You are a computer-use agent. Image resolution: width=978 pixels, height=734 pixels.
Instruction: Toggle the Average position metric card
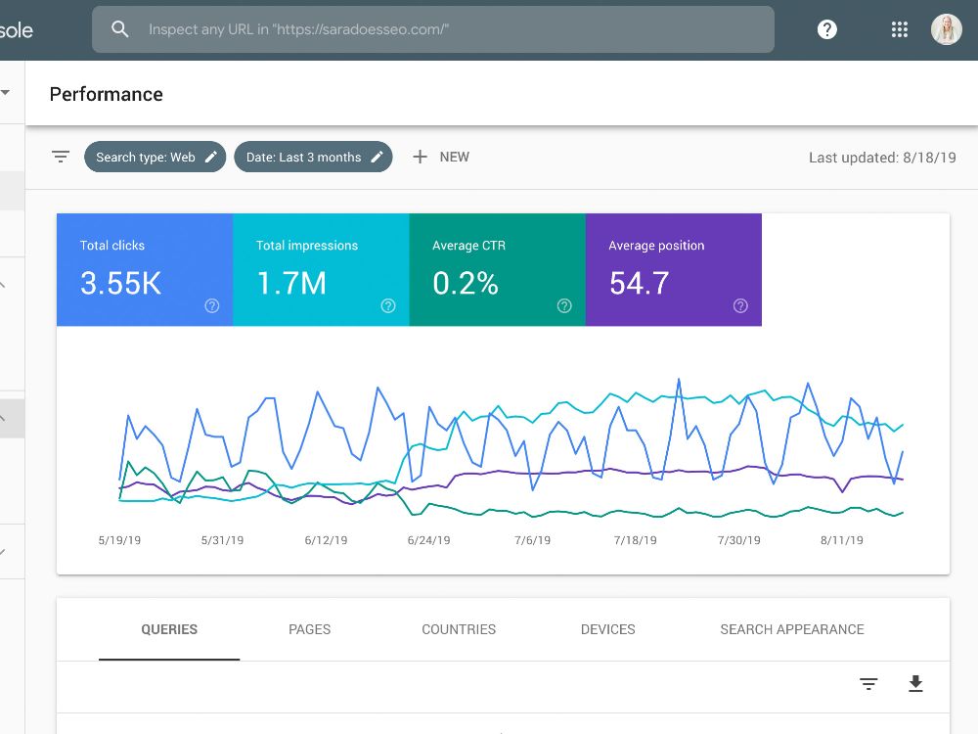click(674, 270)
